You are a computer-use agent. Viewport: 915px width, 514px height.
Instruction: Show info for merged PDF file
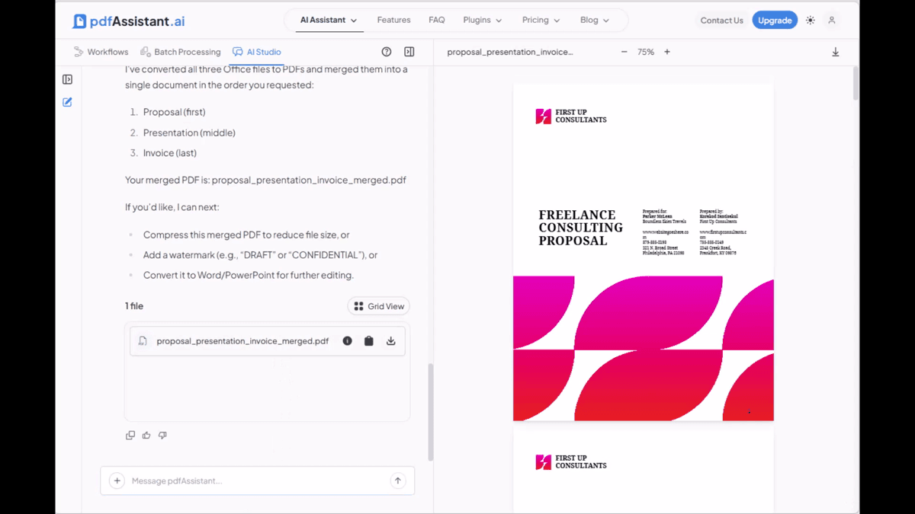coord(348,341)
